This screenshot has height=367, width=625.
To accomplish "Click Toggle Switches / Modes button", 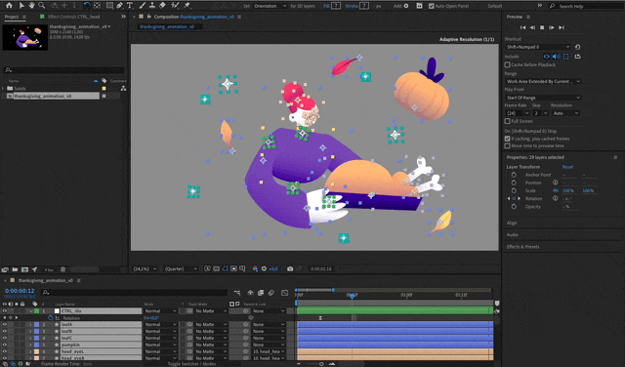I will [x=191, y=364].
